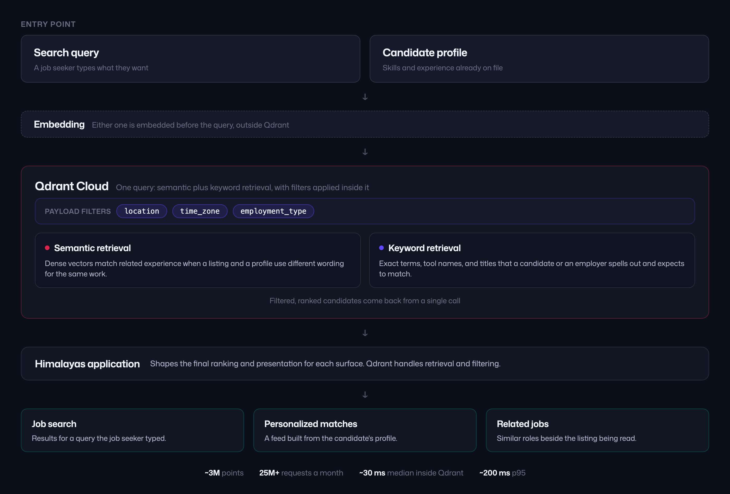Click the Qdrant Cloud title
The width and height of the screenshot is (730, 494).
coord(72,186)
